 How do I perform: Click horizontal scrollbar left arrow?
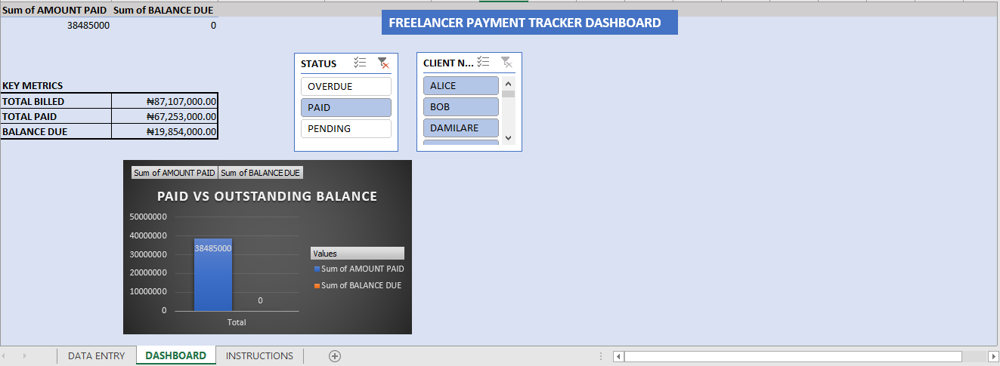pos(618,356)
